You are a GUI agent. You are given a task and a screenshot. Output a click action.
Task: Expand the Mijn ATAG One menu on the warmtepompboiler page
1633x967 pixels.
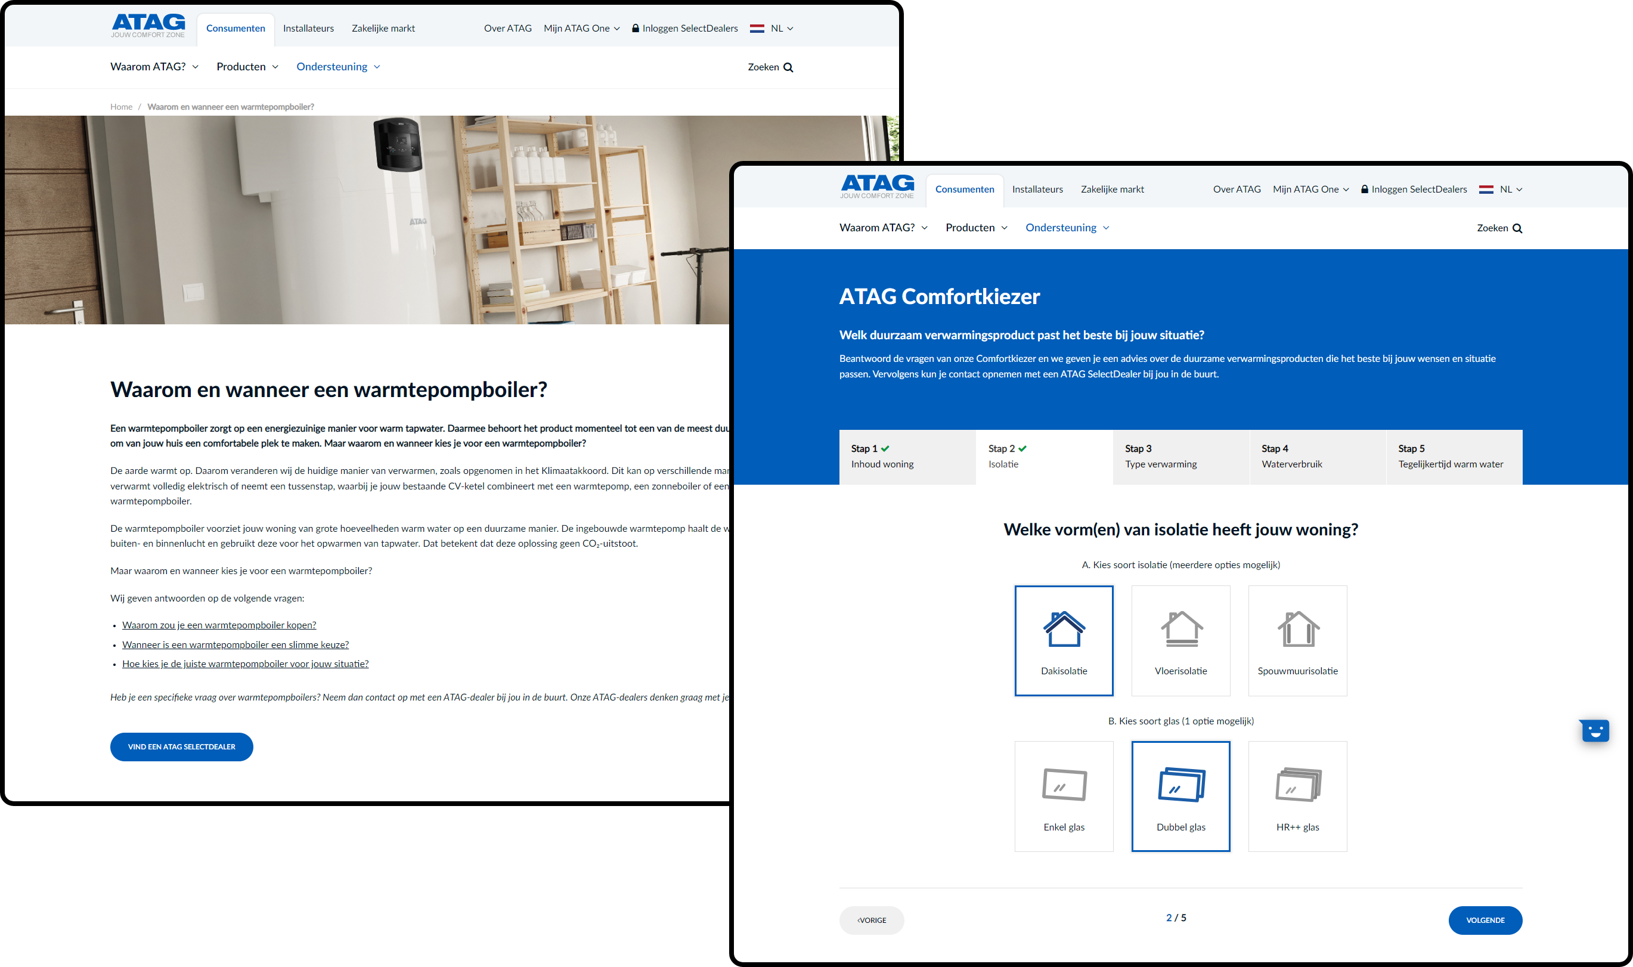pyautogui.click(x=581, y=28)
